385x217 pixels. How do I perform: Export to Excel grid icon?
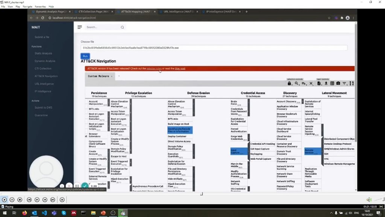pyautogui.click(x=332, y=83)
